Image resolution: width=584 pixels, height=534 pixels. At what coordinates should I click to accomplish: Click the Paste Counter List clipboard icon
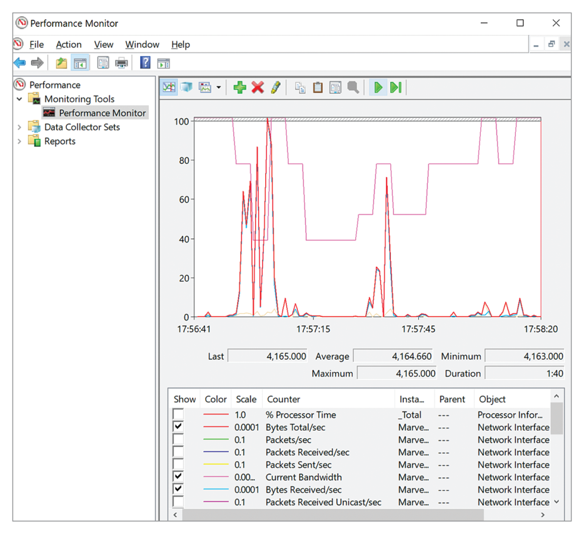pos(318,88)
